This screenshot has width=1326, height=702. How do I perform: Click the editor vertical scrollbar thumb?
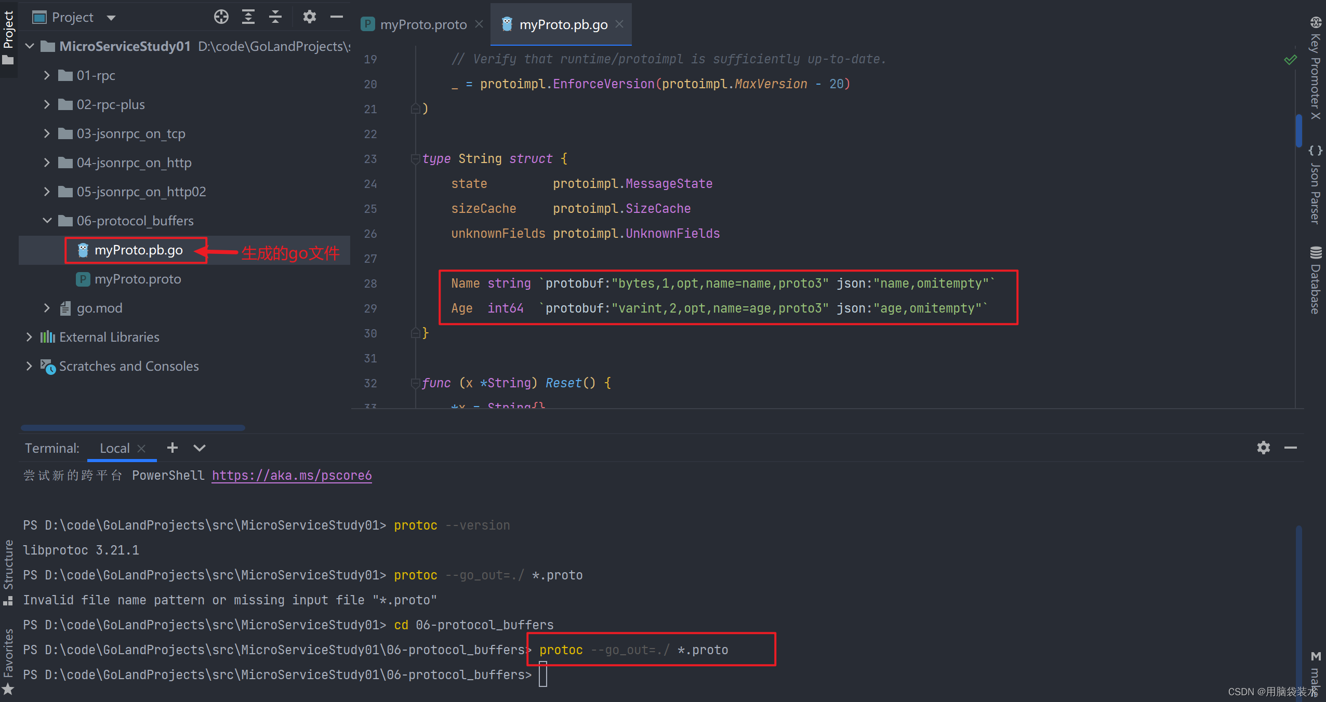[x=1299, y=131]
